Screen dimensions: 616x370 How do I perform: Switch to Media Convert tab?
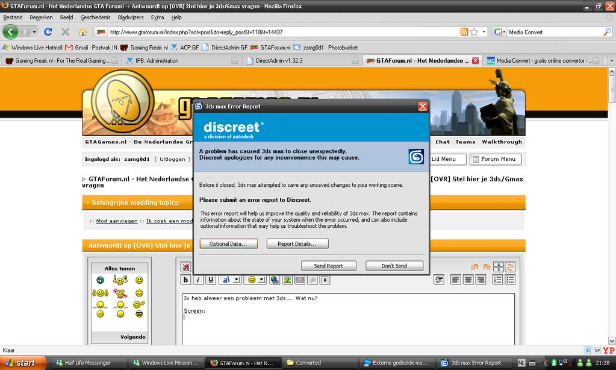pos(543,60)
